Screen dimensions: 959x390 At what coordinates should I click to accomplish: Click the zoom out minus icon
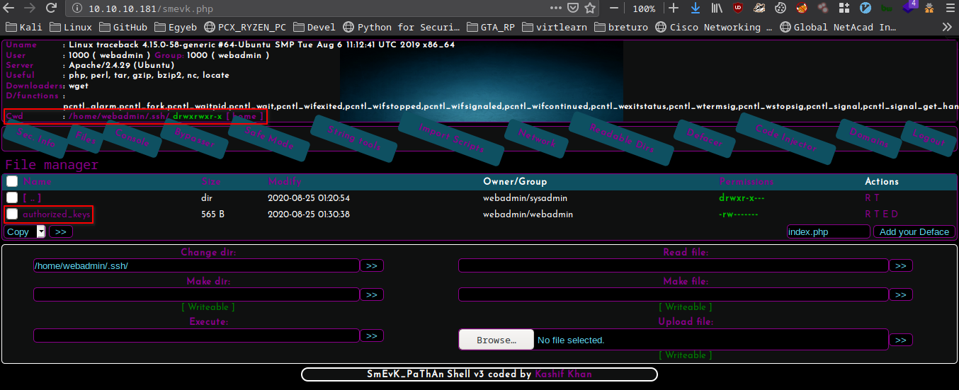pos(614,8)
